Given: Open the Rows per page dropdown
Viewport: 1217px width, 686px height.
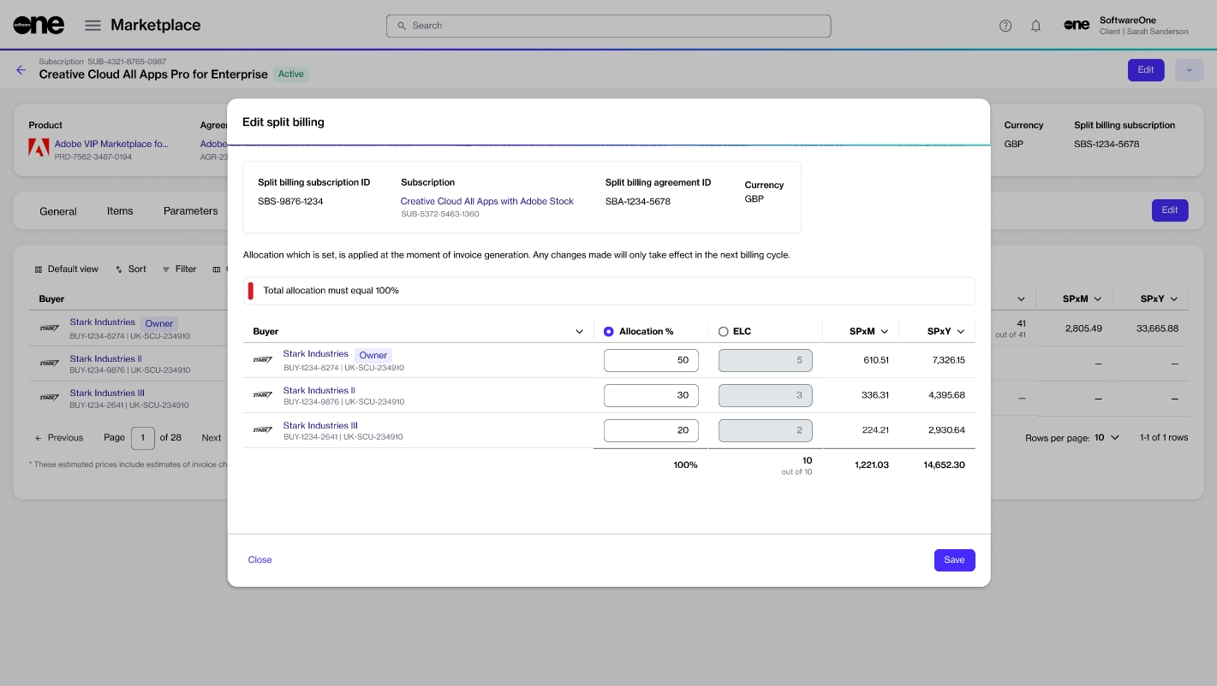Looking at the screenshot, I should tap(1114, 438).
